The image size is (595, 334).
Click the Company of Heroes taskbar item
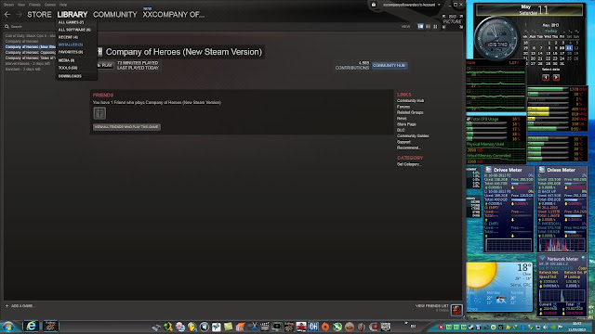coord(50,326)
